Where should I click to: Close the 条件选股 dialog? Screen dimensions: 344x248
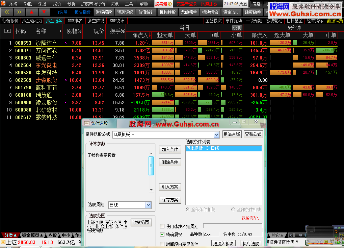tap(256, 122)
